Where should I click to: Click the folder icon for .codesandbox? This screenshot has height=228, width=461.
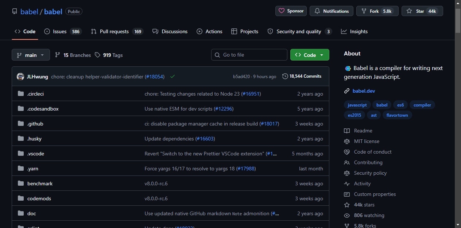pyautogui.click(x=21, y=109)
